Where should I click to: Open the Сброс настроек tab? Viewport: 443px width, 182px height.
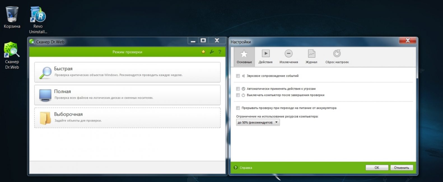(337, 57)
